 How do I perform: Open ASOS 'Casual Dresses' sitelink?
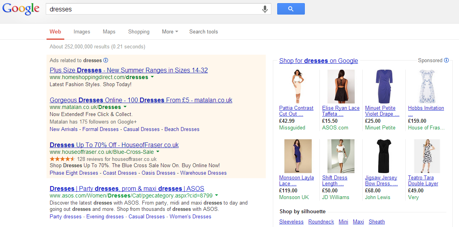[147, 217]
